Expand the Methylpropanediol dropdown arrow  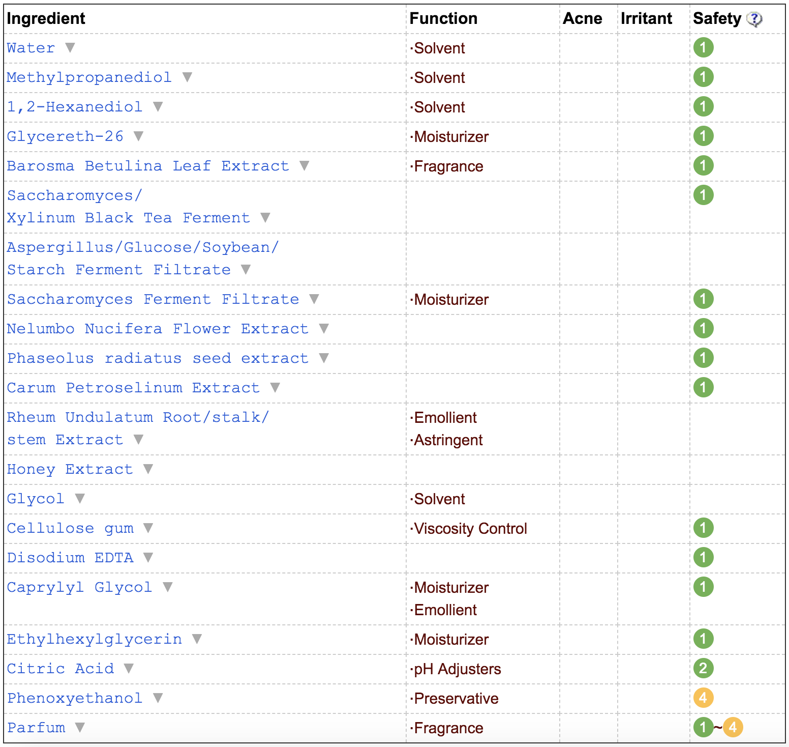pyautogui.click(x=187, y=77)
